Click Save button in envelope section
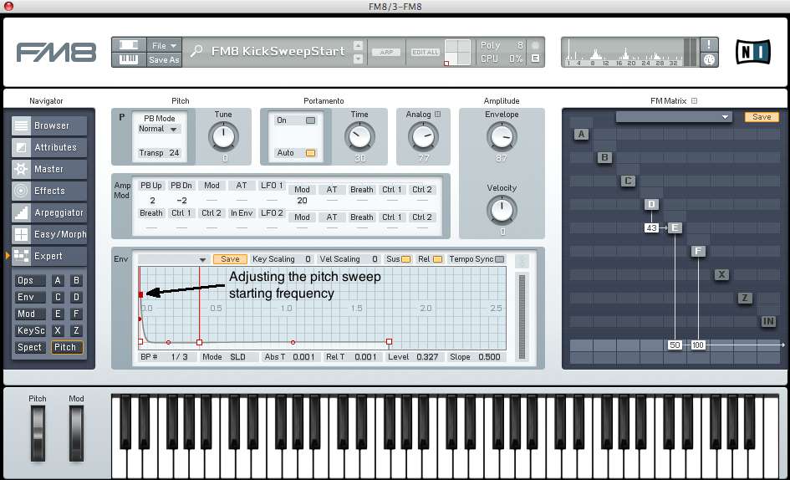Screen dimensions: 790x480 click(230, 259)
